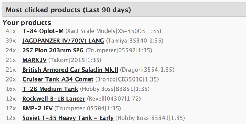Click the 2S7 Pion 203mm SPG link
246x124 pixels.
53,50
